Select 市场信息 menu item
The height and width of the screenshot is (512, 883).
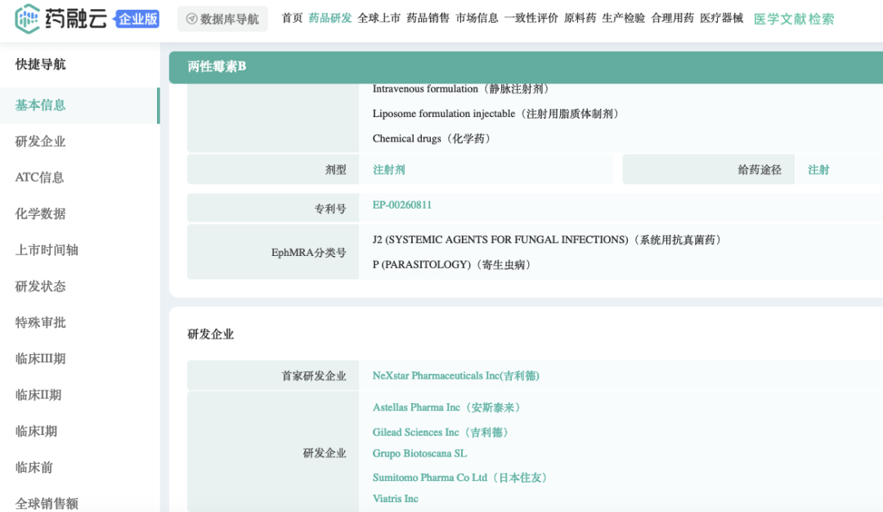pyautogui.click(x=477, y=18)
